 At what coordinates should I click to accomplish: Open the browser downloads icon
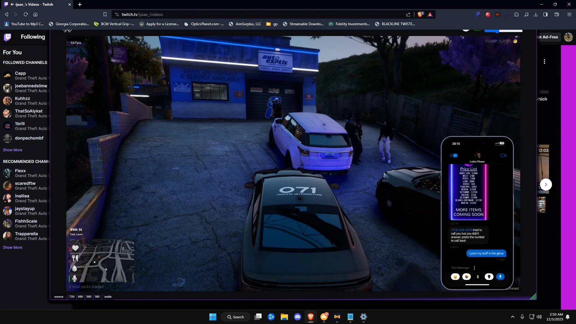[x=536, y=14]
